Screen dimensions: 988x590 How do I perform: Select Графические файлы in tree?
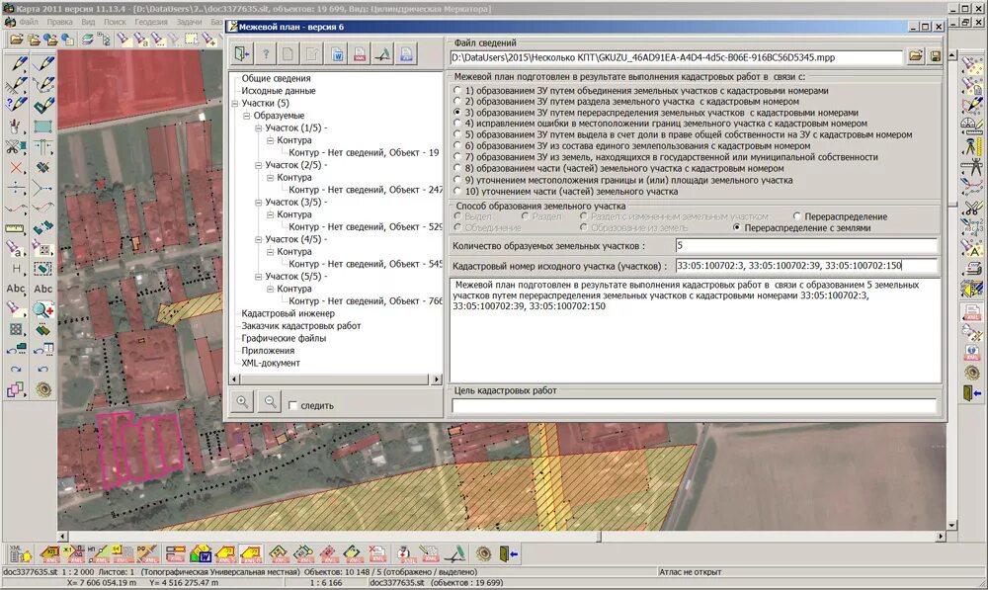click(284, 339)
